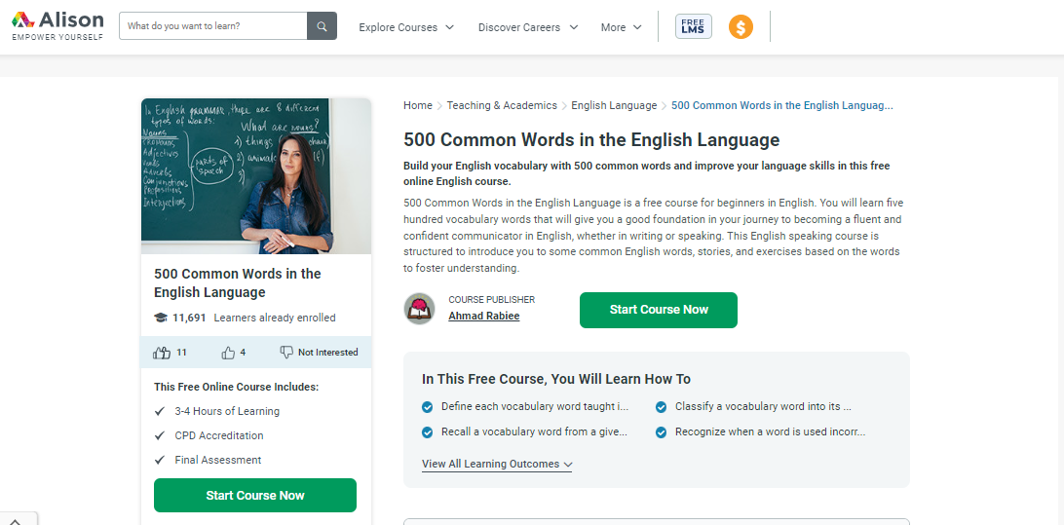The width and height of the screenshot is (1064, 525).
Task: Click the current course breadcrumb link
Action: tap(781, 105)
